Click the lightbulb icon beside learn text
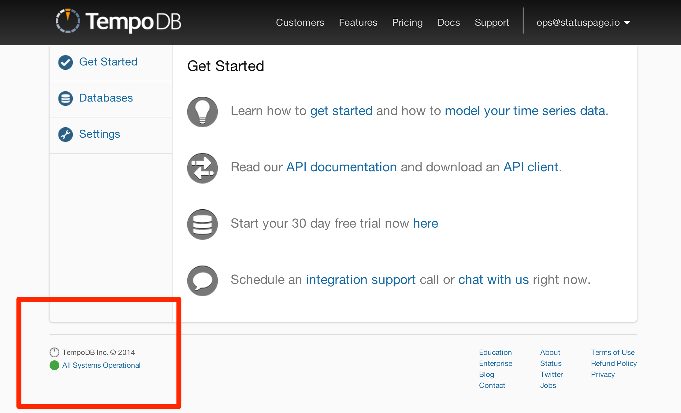681x413 pixels. click(x=202, y=112)
